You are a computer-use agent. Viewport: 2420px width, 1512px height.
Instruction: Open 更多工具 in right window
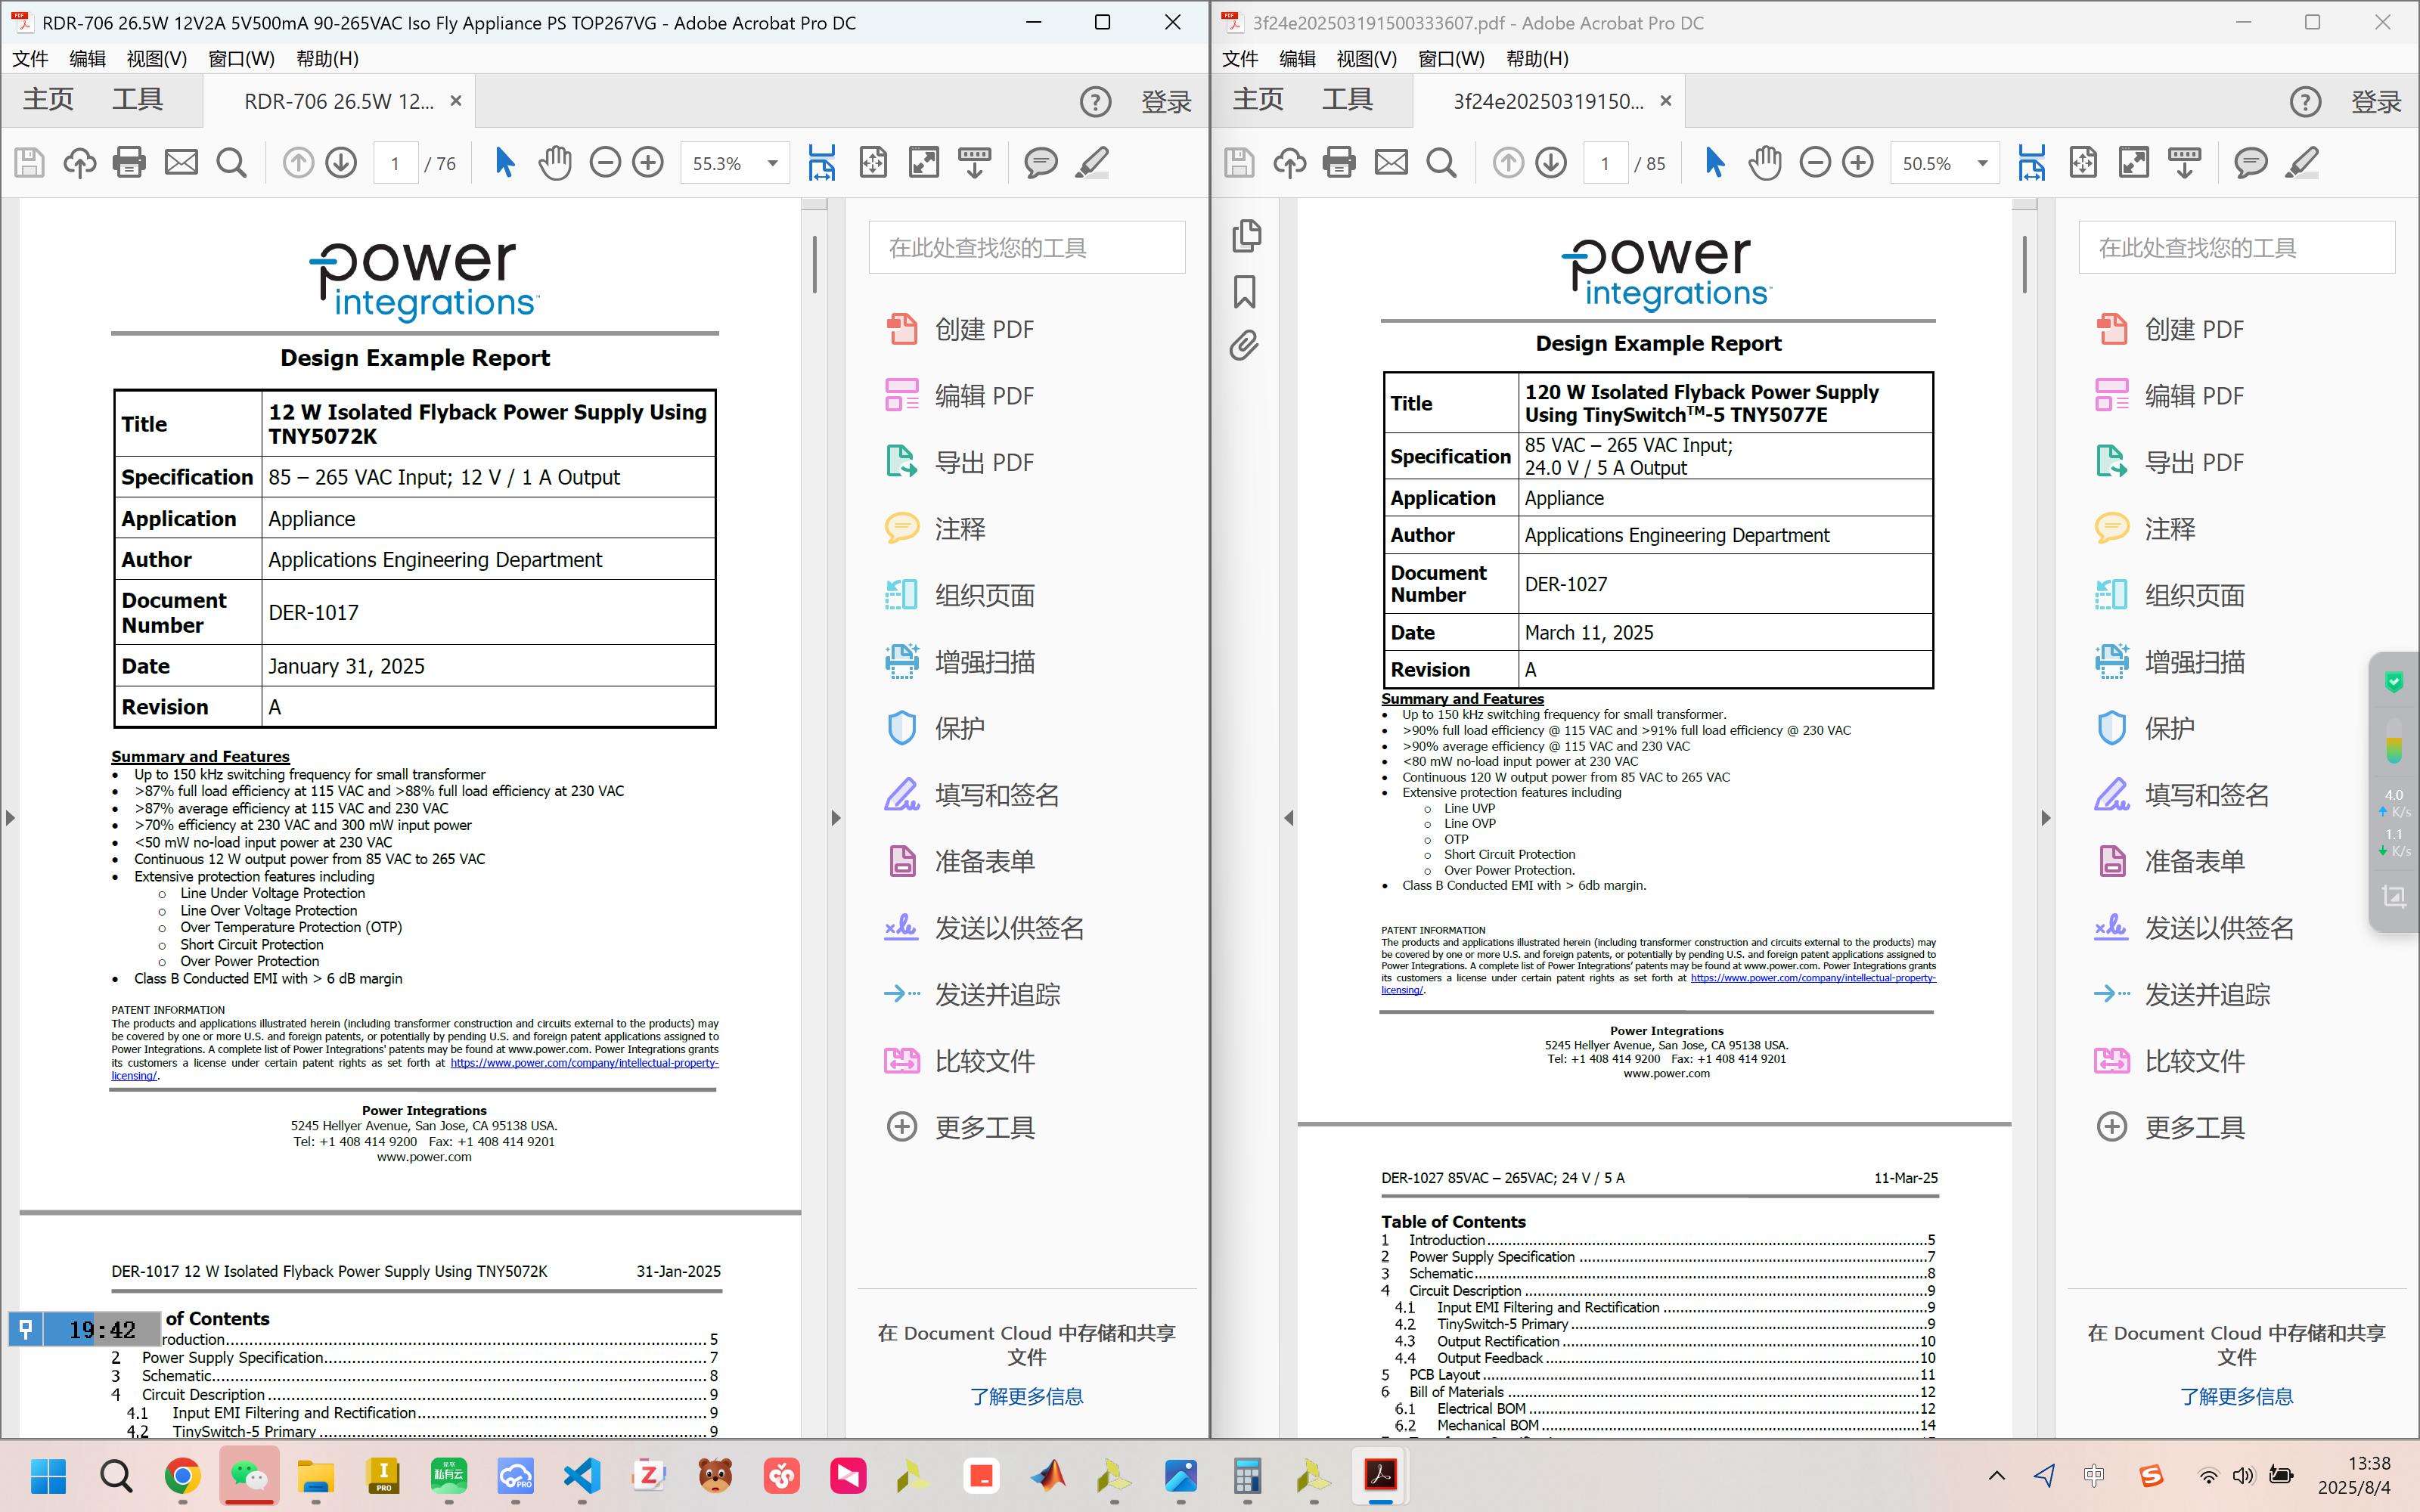coord(2170,1127)
